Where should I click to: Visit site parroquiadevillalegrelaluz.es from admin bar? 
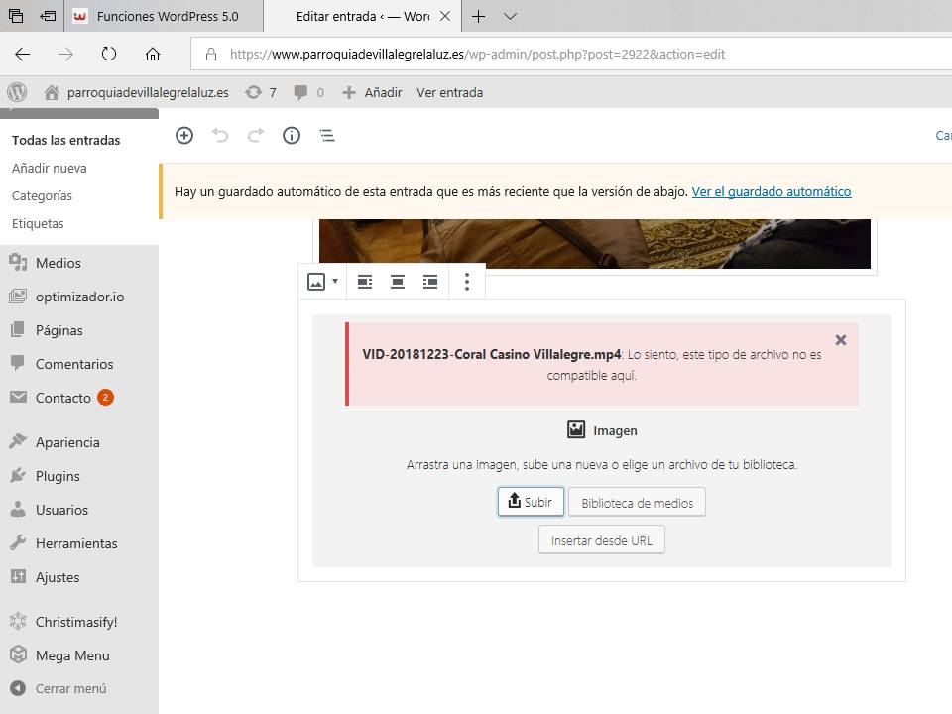tap(137, 93)
